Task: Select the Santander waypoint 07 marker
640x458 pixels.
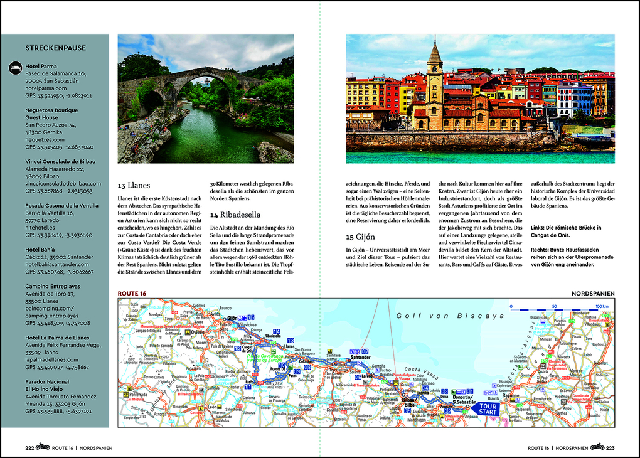Action: pyautogui.click(x=365, y=352)
